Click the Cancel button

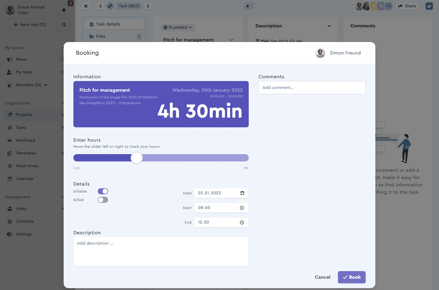(x=322, y=277)
